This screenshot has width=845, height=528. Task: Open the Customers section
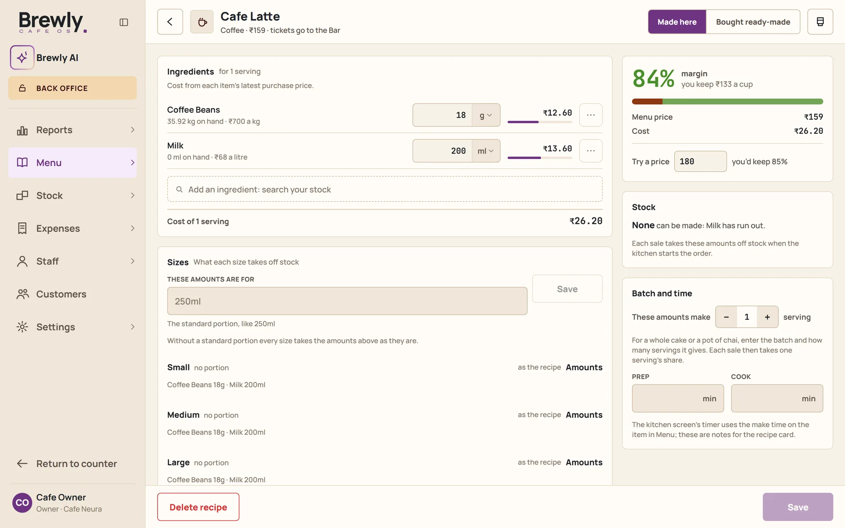[x=73, y=294]
